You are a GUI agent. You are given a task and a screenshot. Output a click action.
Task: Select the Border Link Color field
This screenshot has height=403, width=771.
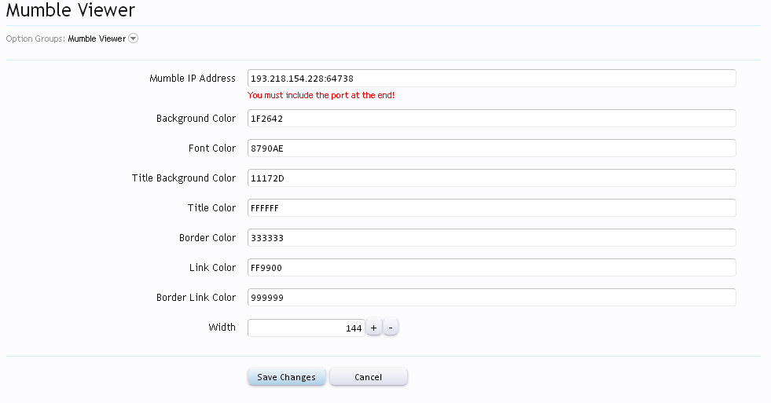[x=492, y=297]
